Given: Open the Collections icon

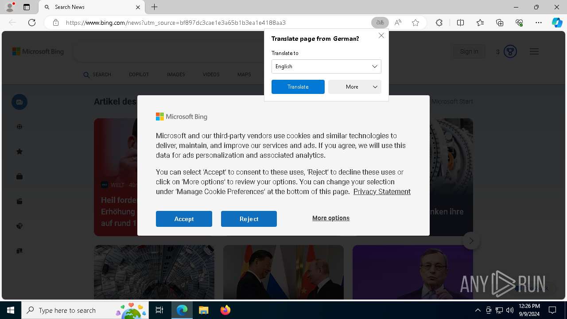Looking at the screenshot, I should click(500, 23).
